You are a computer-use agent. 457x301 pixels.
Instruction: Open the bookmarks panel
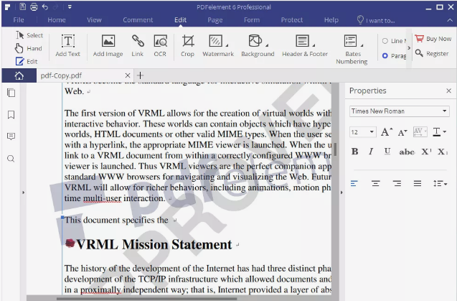(x=11, y=115)
